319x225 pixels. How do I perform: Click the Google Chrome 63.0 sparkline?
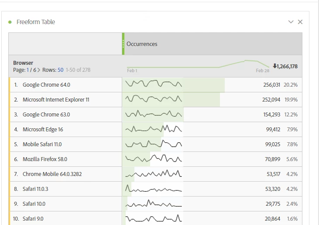click(x=154, y=114)
